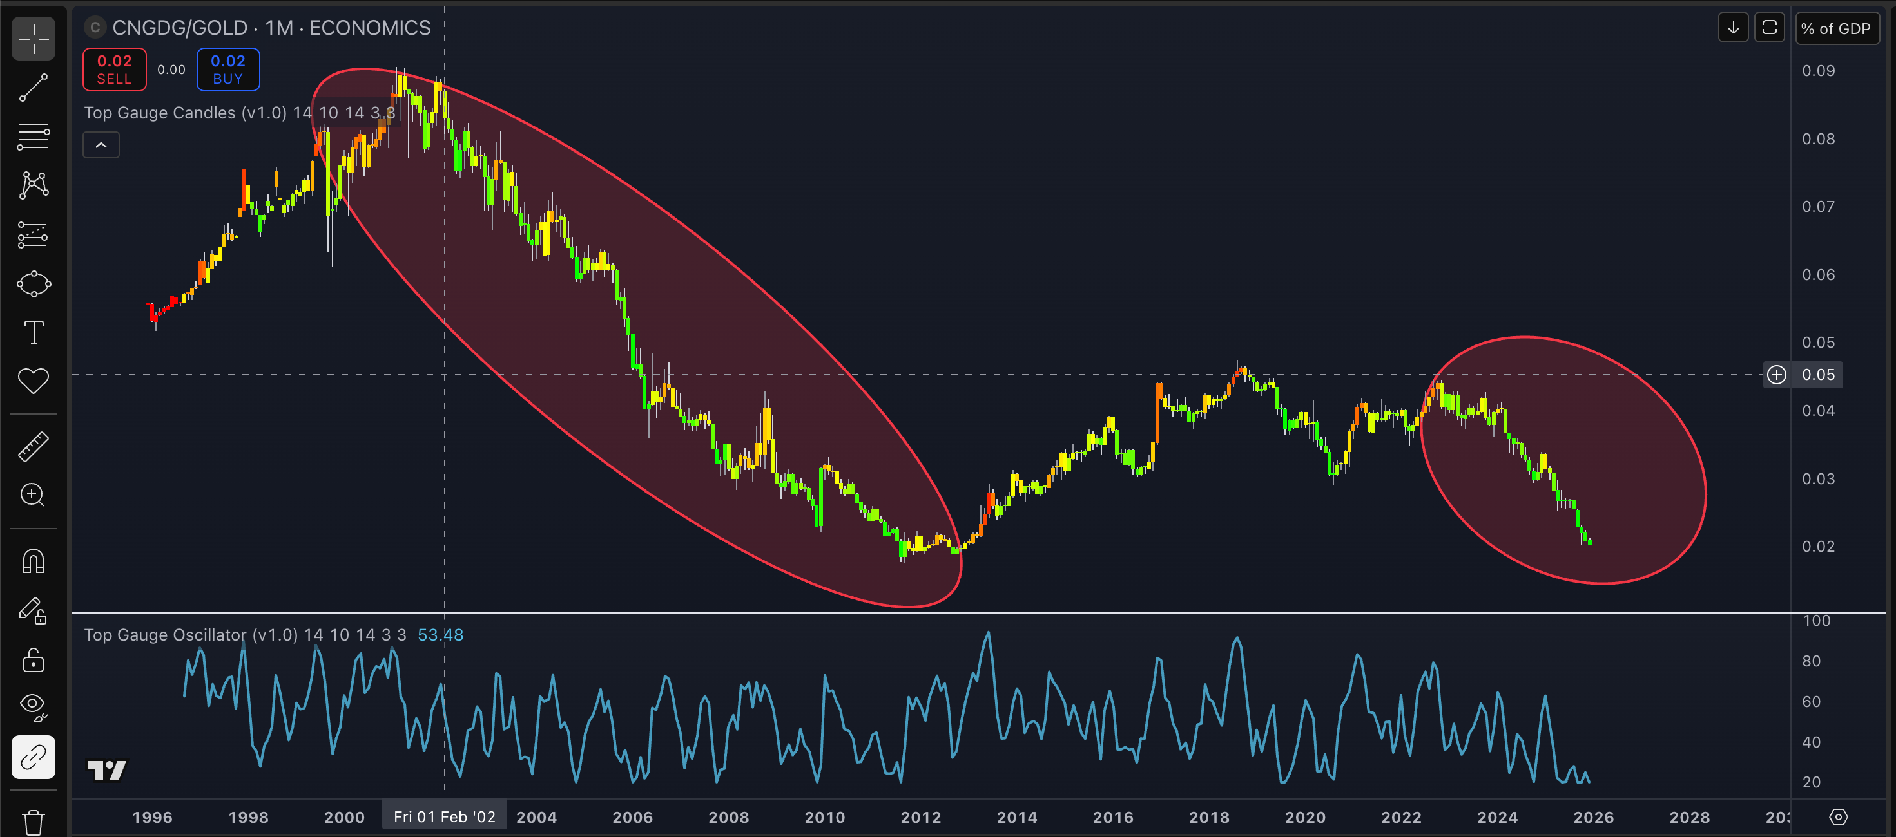Toggle magnet mode for drawings
The image size is (1896, 837).
pyautogui.click(x=33, y=561)
